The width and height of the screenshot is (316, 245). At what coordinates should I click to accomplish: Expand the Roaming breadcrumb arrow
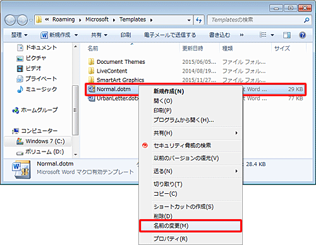(x=80, y=20)
